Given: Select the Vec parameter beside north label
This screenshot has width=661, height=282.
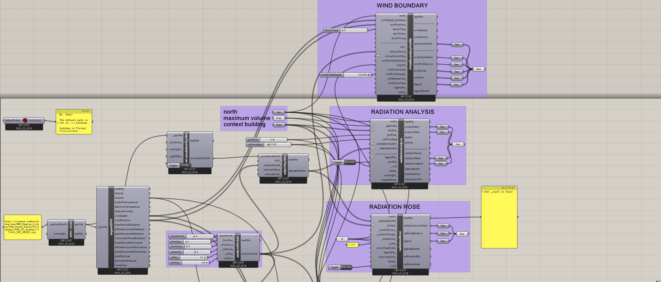Looking at the screenshot, I should point(279,112).
